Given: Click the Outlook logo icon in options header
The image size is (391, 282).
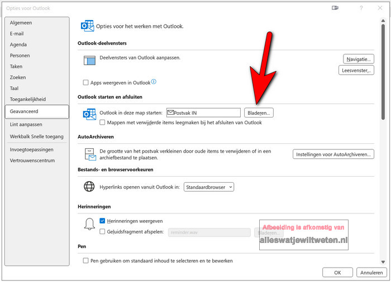Looking at the screenshot, I should 87,26.
